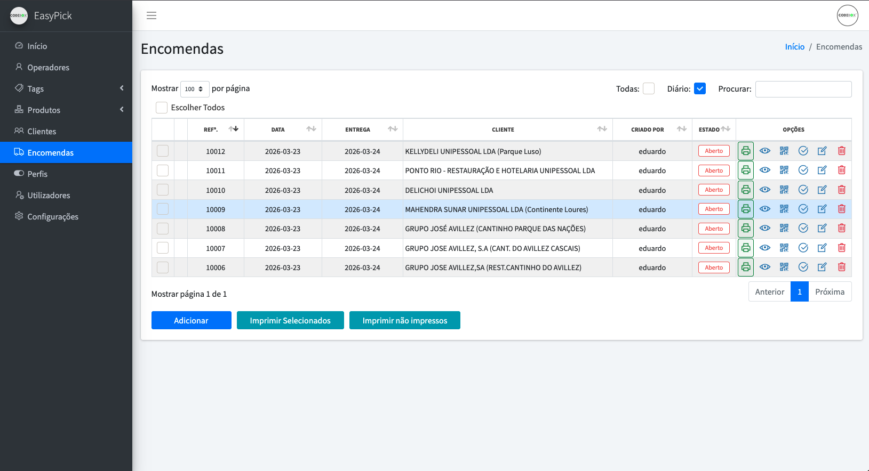Screen dimensions: 869x471
Task: Open Operadores from the sidebar
Action: (48, 67)
